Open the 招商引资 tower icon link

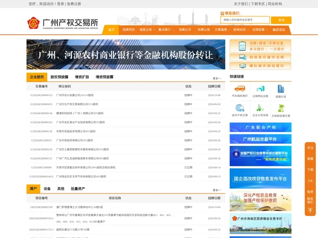(x=281, y=89)
